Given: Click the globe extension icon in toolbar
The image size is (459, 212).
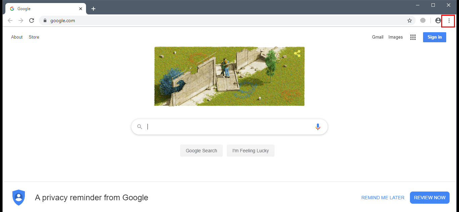Looking at the screenshot, I should click(x=423, y=20).
